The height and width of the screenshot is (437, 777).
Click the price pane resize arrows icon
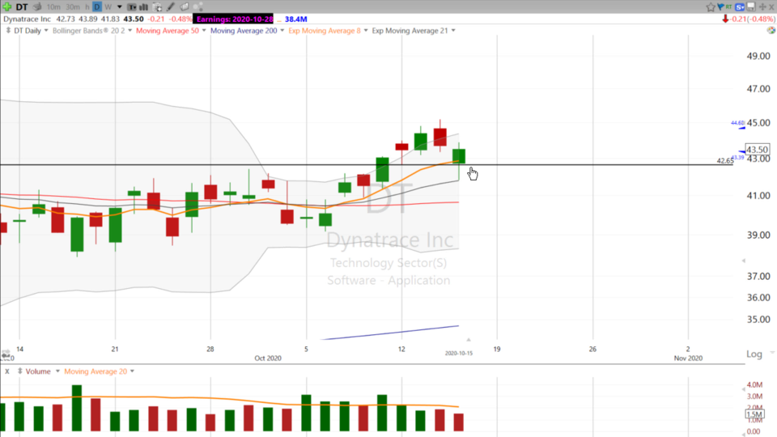[8, 30]
